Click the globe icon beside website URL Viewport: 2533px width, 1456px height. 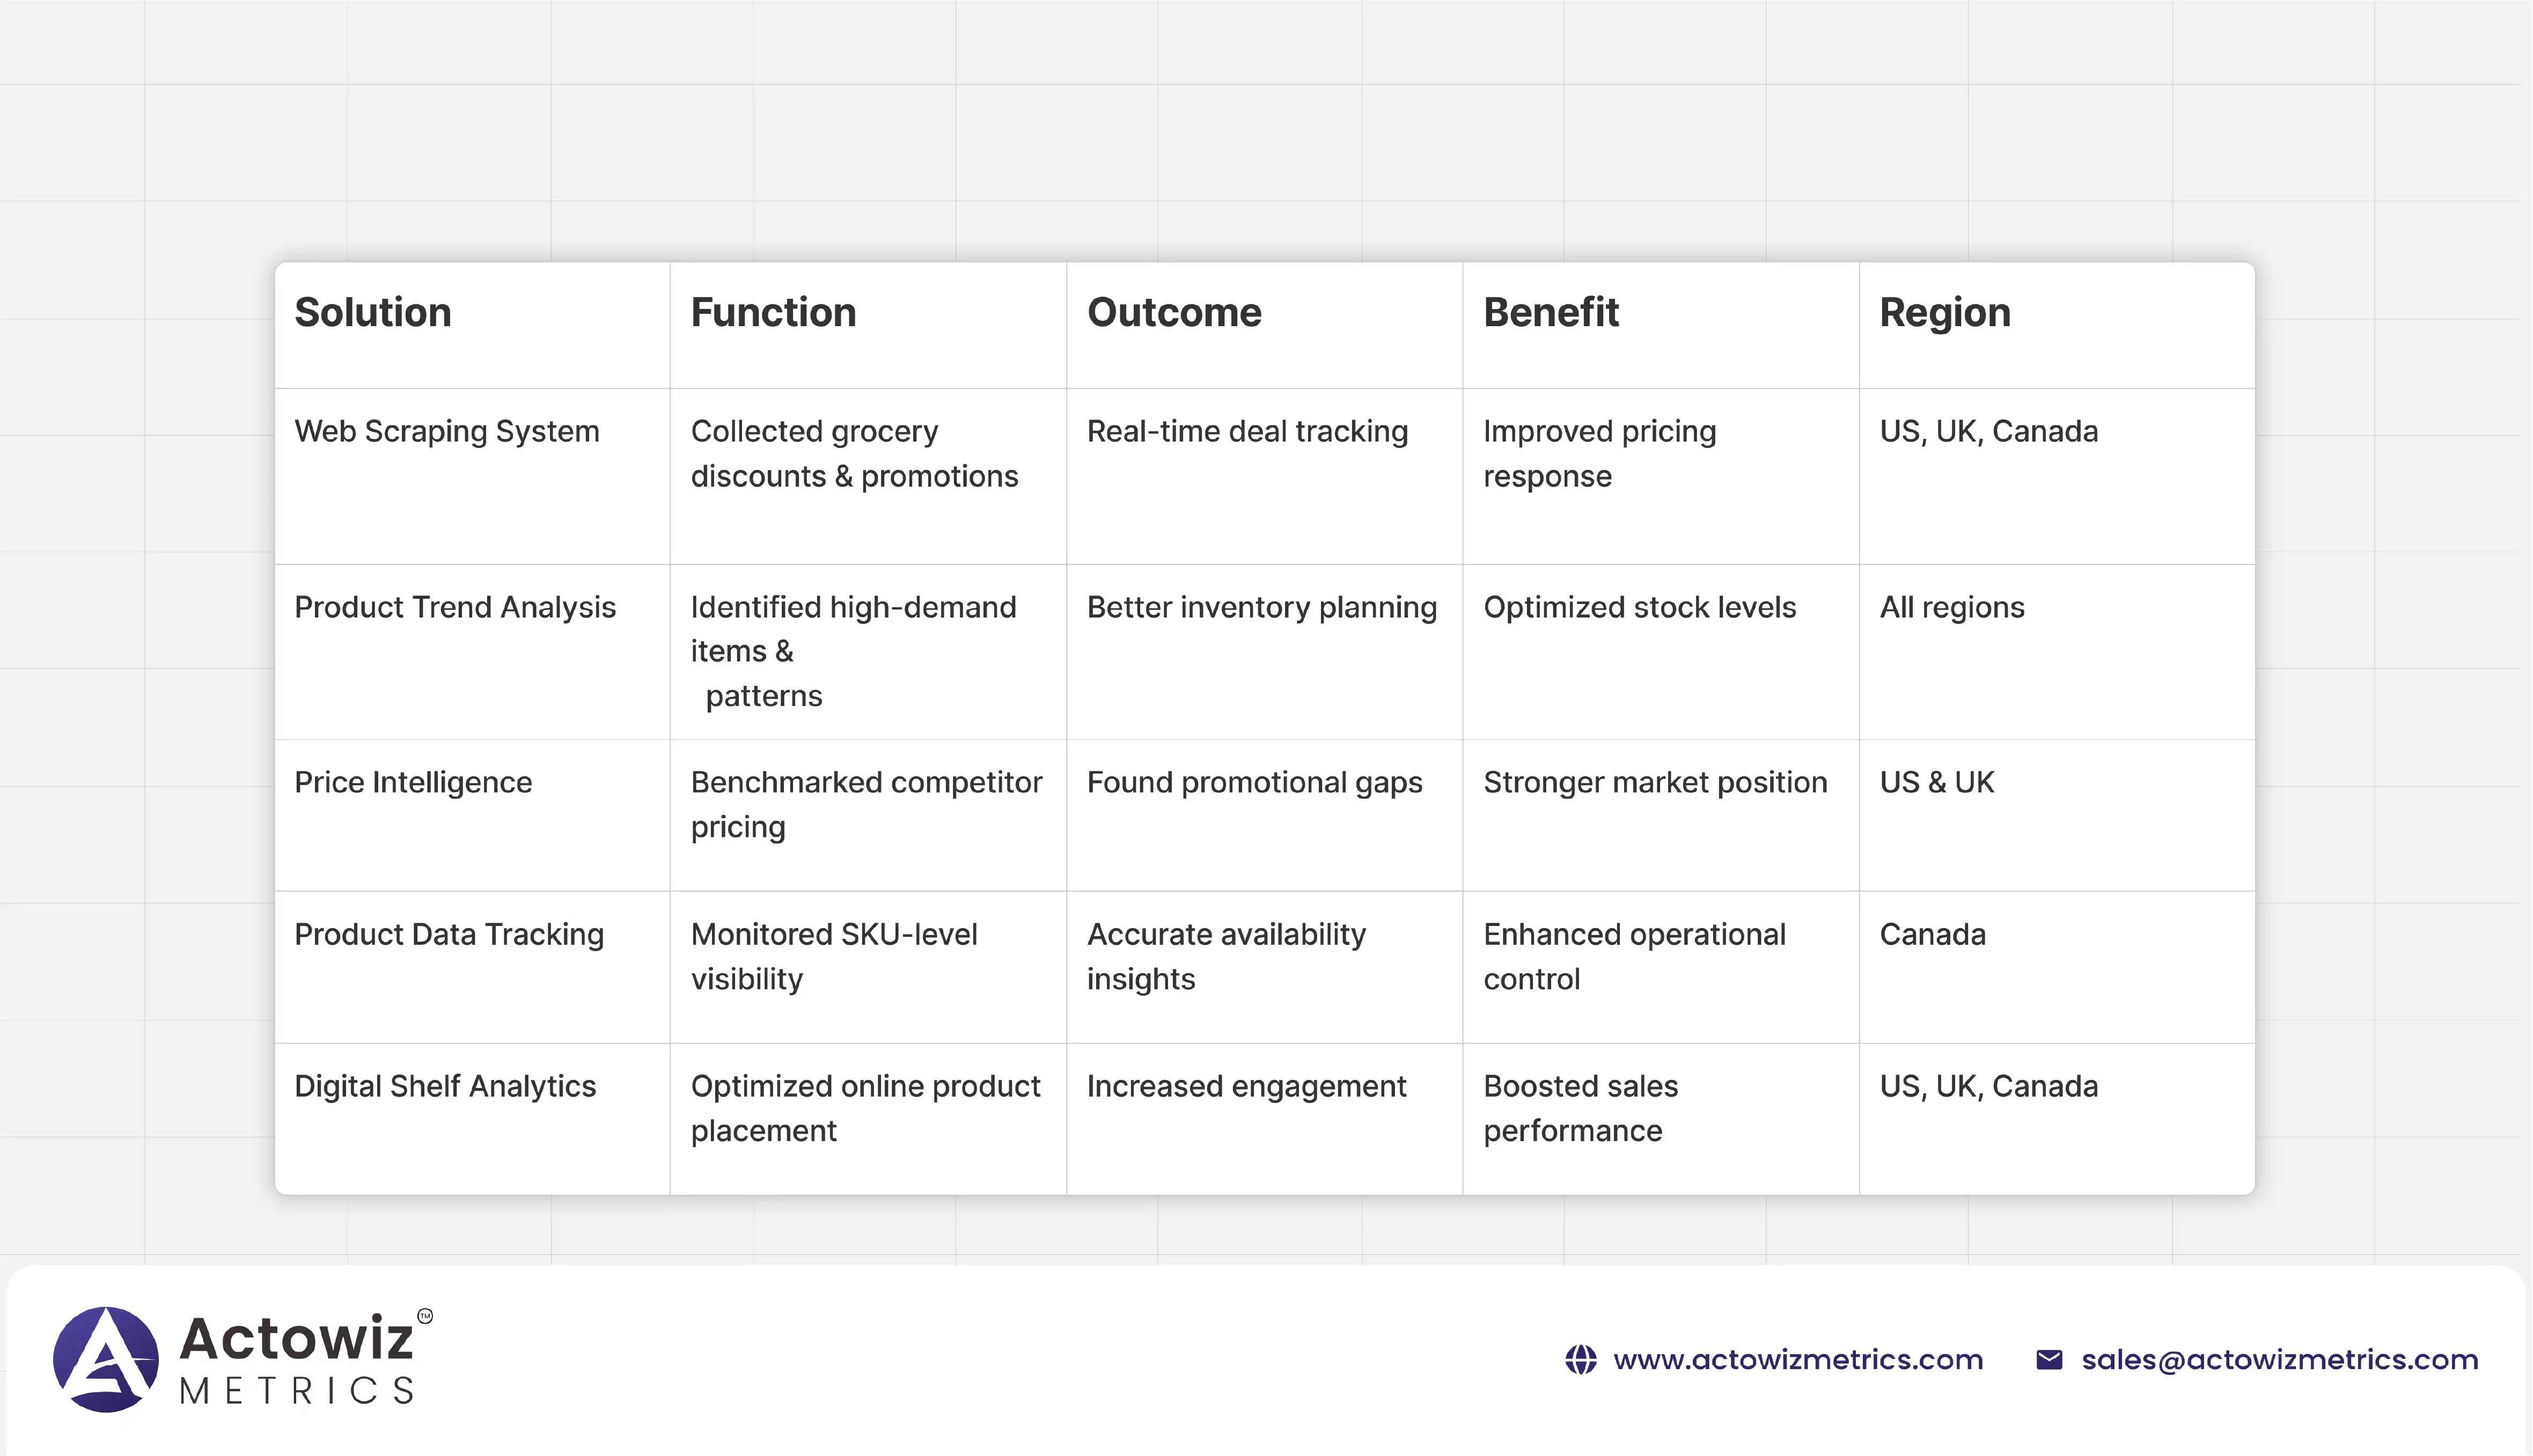(1581, 1360)
